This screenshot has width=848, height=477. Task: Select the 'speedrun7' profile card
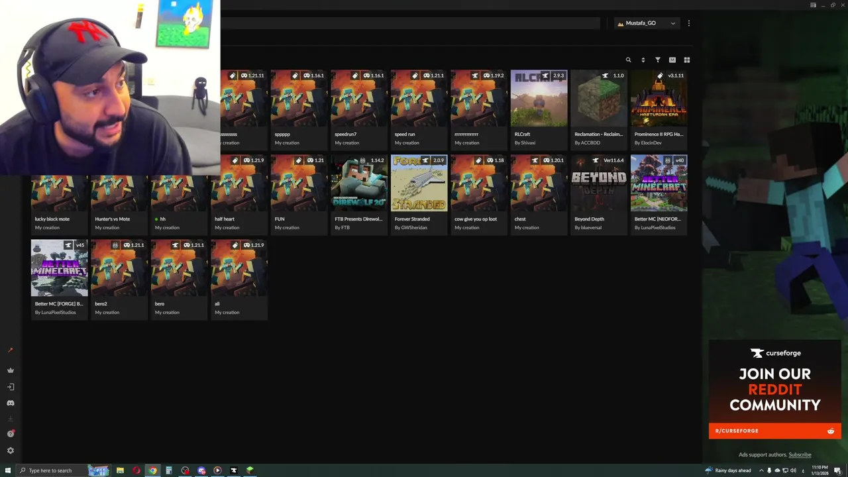(x=359, y=109)
